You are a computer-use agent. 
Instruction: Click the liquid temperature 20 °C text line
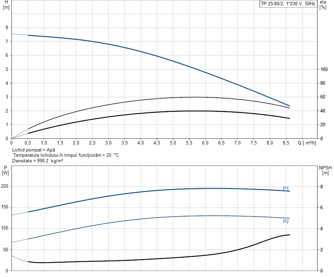tap(66, 155)
